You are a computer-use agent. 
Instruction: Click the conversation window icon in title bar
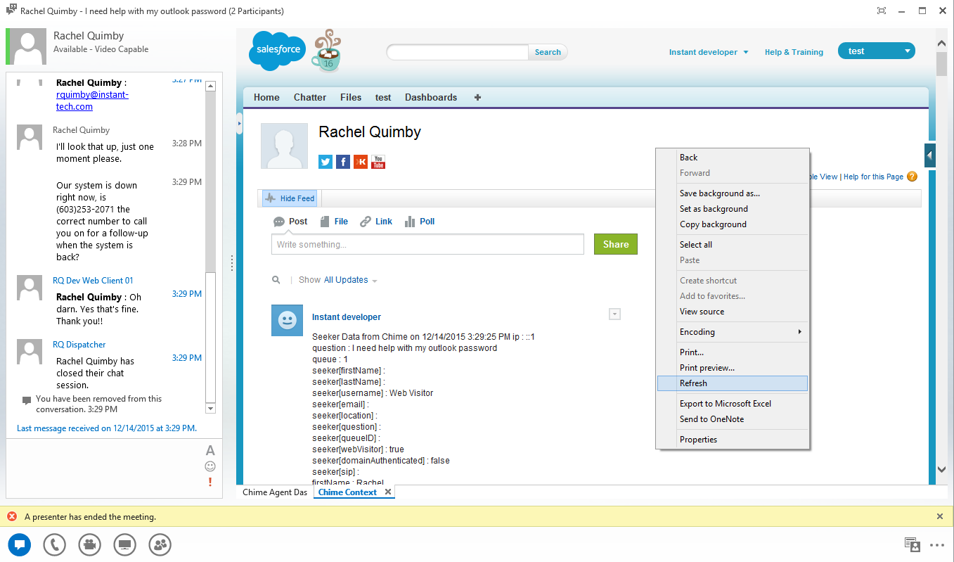[x=11, y=10]
